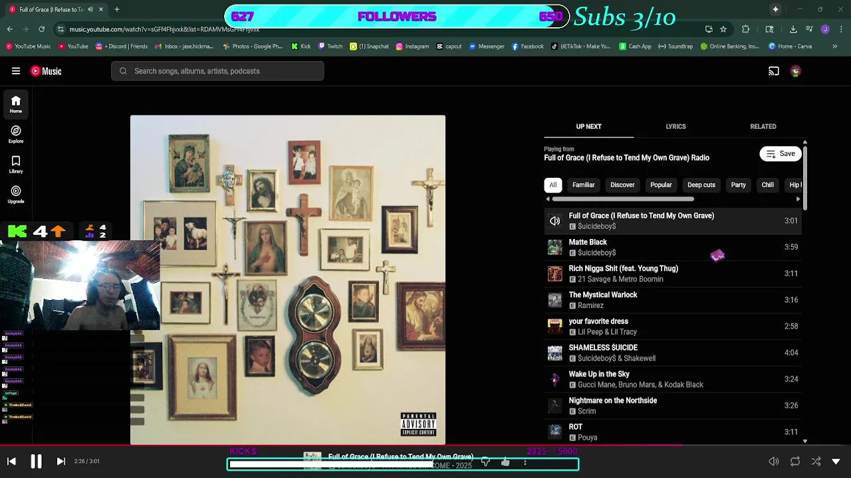The height and width of the screenshot is (478, 851).
Task: Click the cast to device icon
Action: [x=774, y=71]
